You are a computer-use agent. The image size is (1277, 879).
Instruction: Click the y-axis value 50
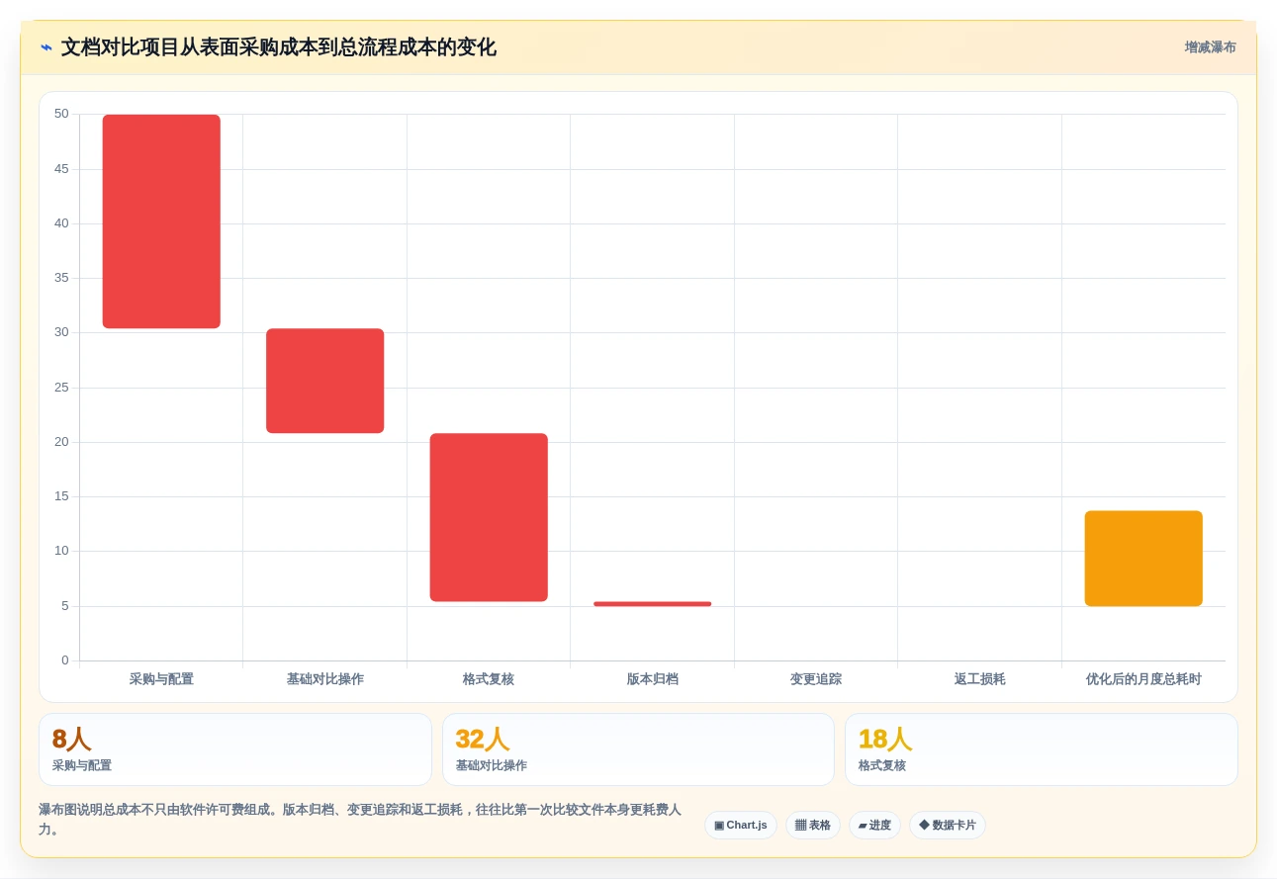click(61, 114)
